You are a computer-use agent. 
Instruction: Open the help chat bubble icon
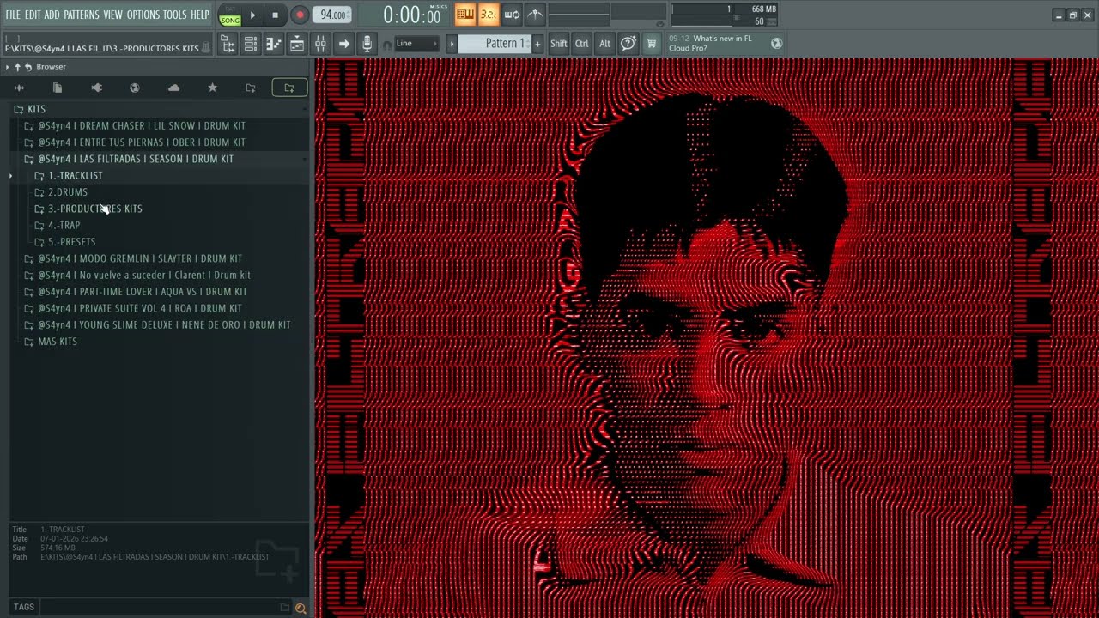(628, 44)
